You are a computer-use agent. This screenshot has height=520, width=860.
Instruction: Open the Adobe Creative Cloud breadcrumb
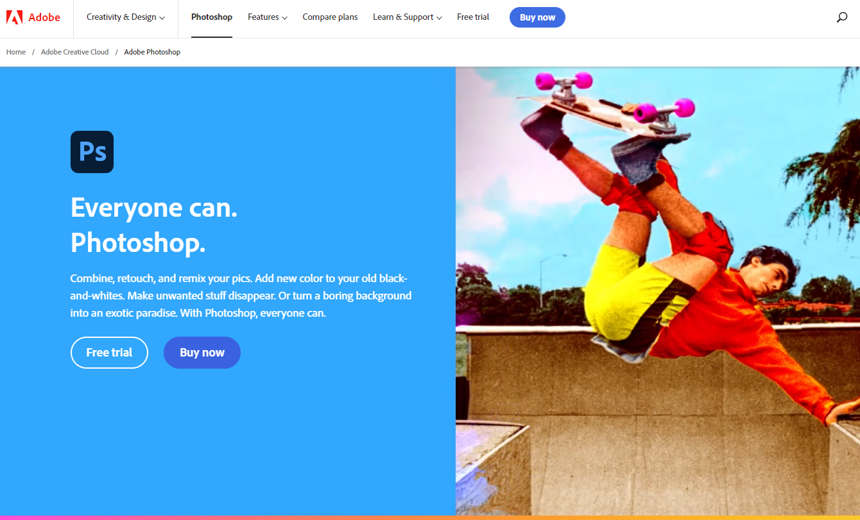click(x=75, y=52)
